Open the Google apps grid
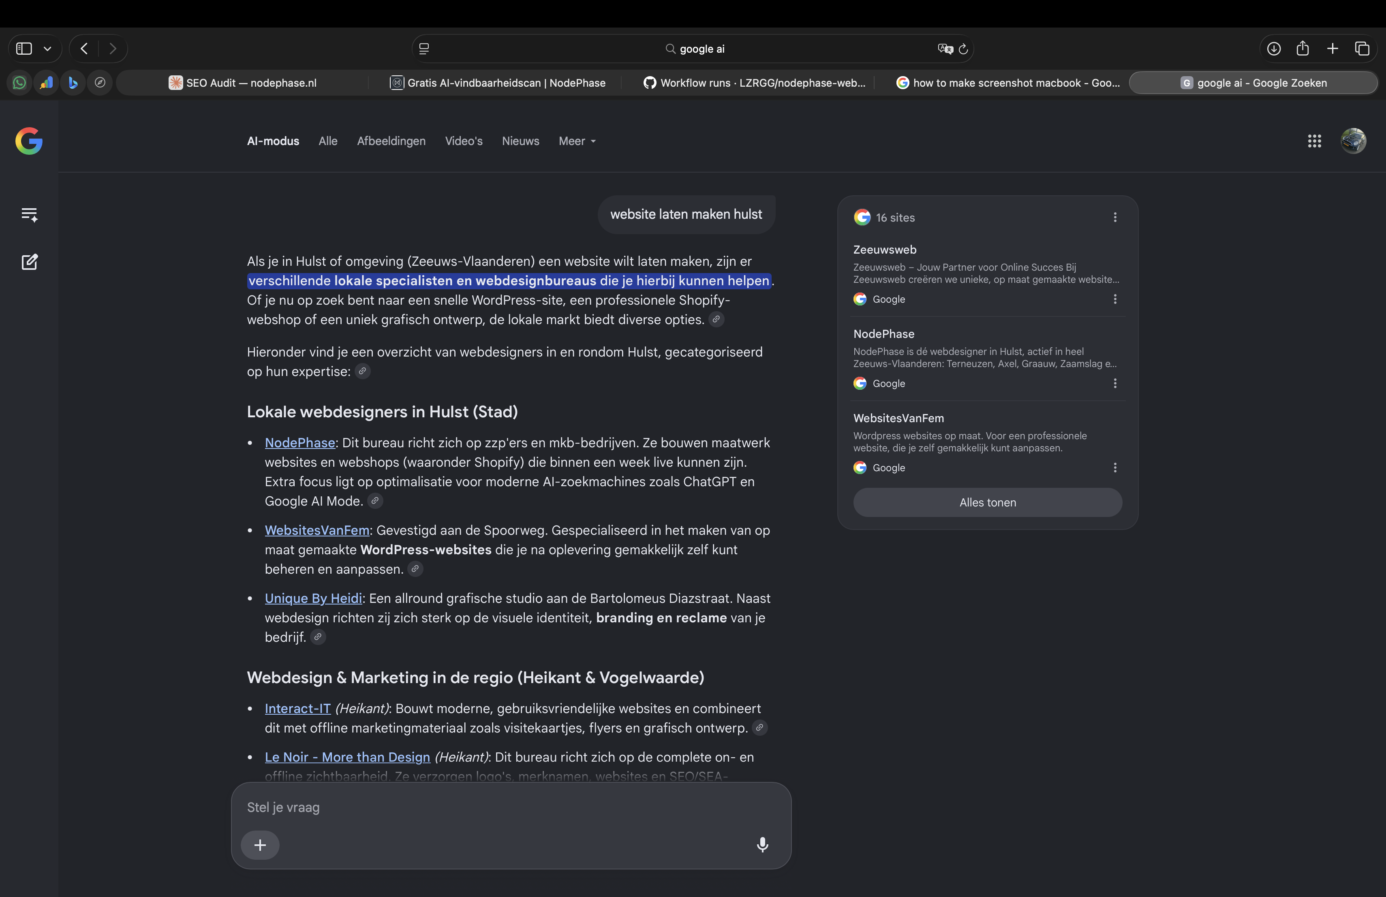Screen dimensions: 1386x897 tap(1314, 141)
